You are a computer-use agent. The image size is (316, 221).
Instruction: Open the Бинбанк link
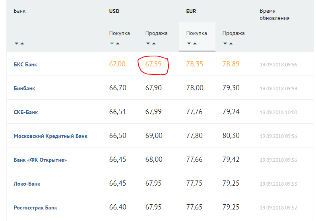coord(24,89)
